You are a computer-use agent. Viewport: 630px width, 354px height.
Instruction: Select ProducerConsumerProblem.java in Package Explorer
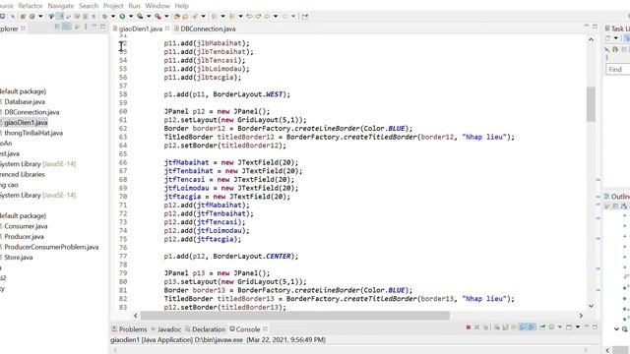coord(51,247)
